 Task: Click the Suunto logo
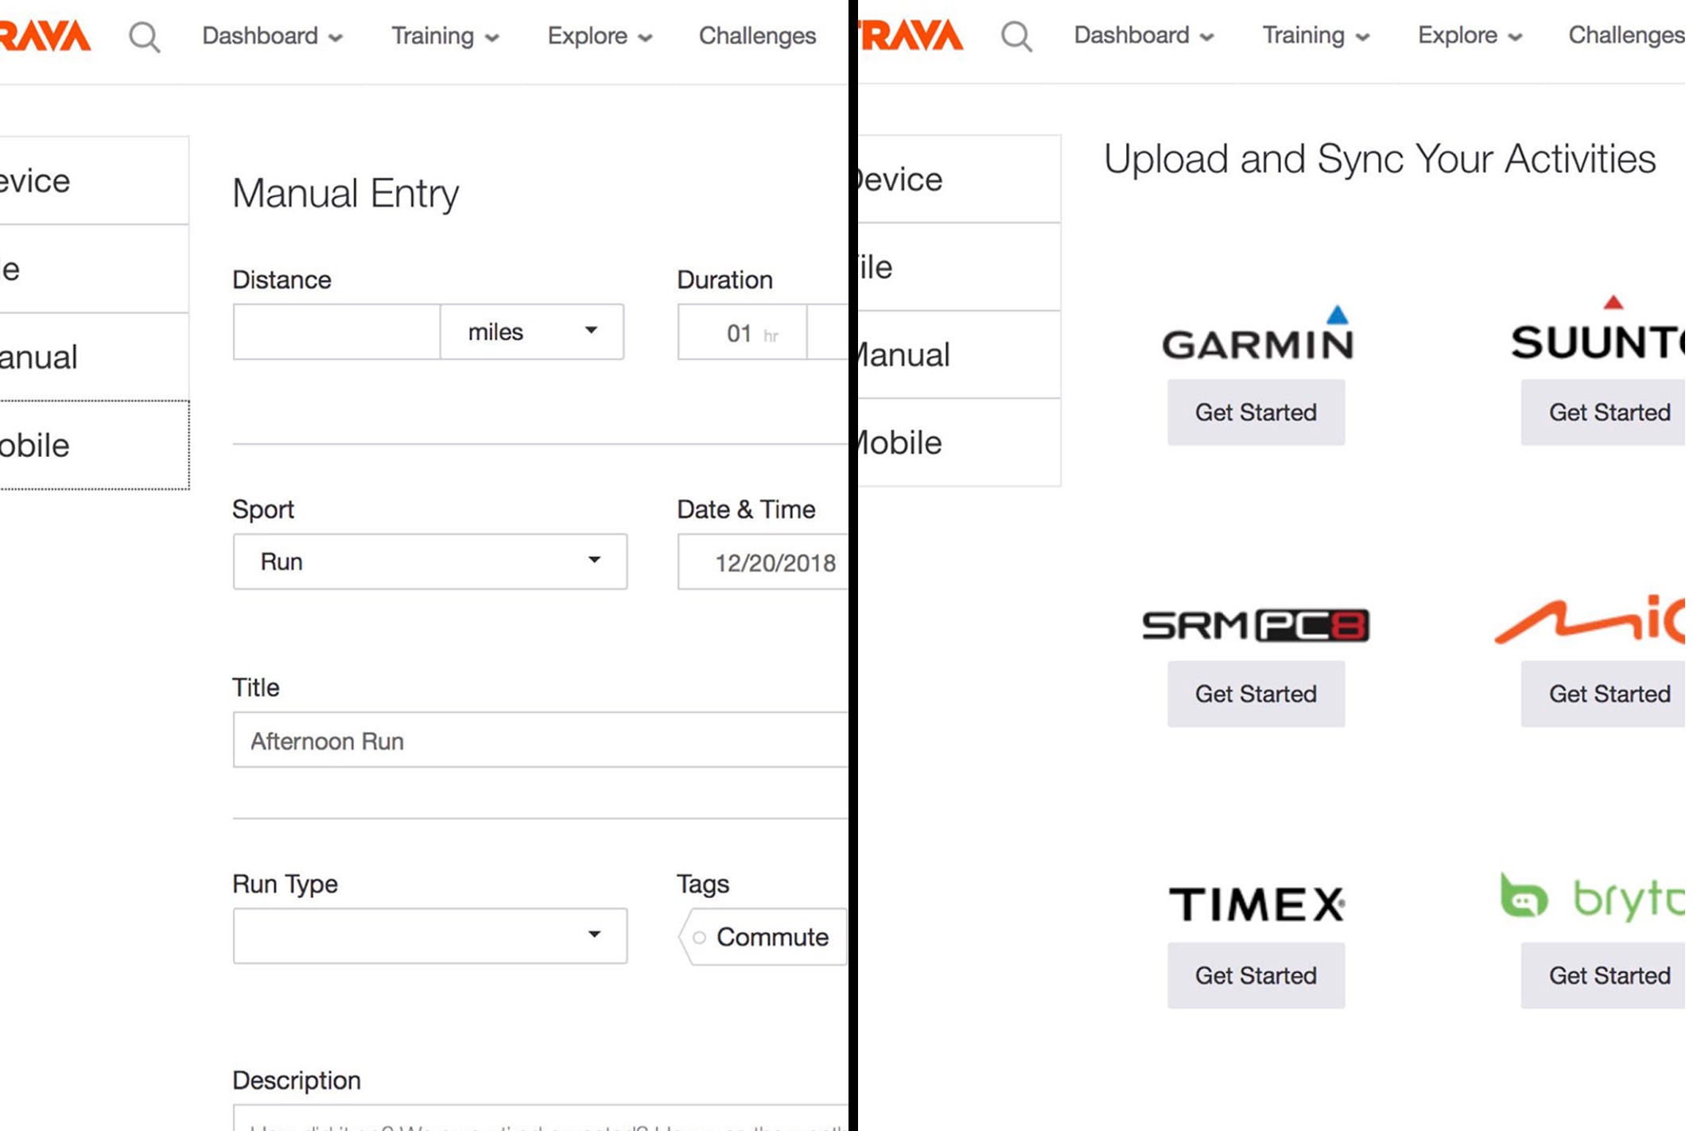[x=1598, y=329]
